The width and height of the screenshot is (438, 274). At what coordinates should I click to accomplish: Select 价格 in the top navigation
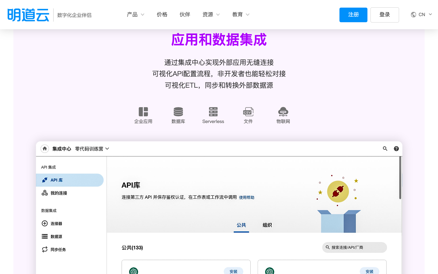162,14
